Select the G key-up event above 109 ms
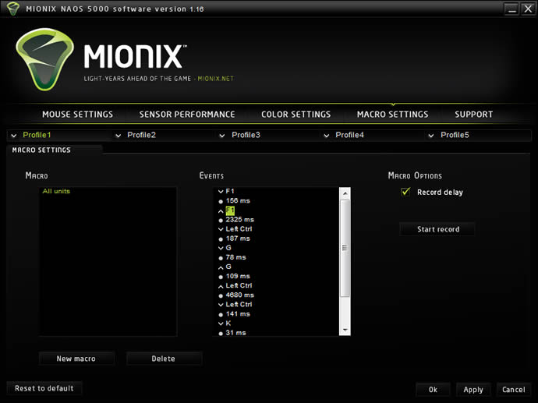The image size is (538, 403). tap(228, 267)
